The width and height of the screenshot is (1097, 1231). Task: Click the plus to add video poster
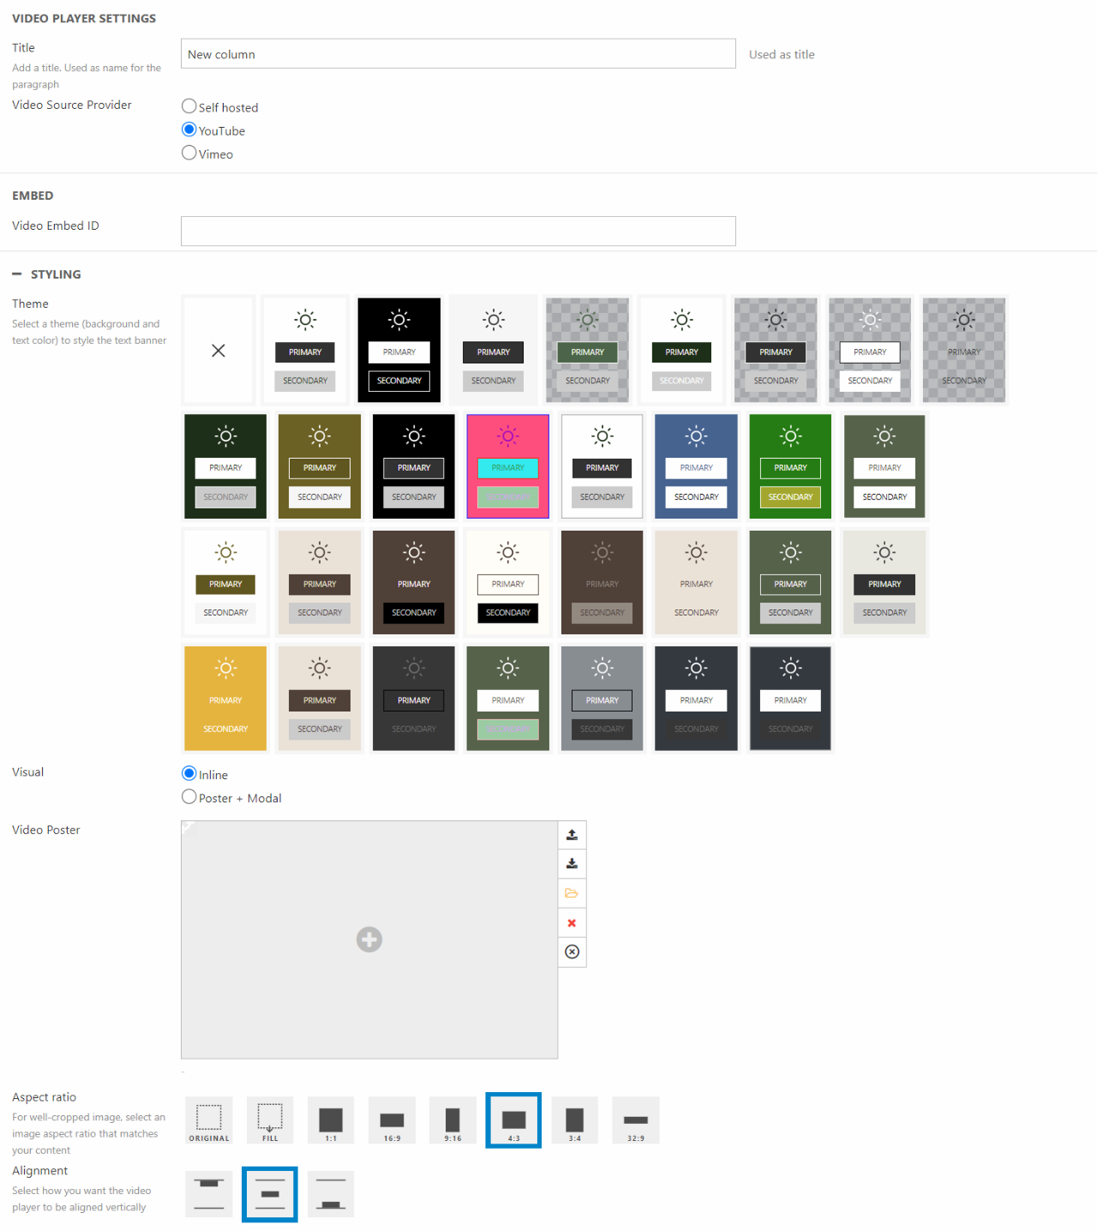pos(369,940)
